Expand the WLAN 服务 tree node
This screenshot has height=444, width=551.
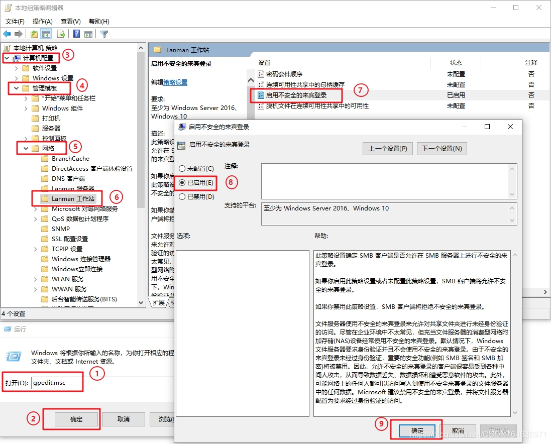(36, 279)
